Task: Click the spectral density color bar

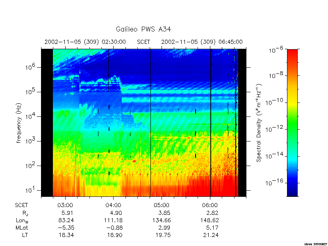Action: (x=292, y=123)
